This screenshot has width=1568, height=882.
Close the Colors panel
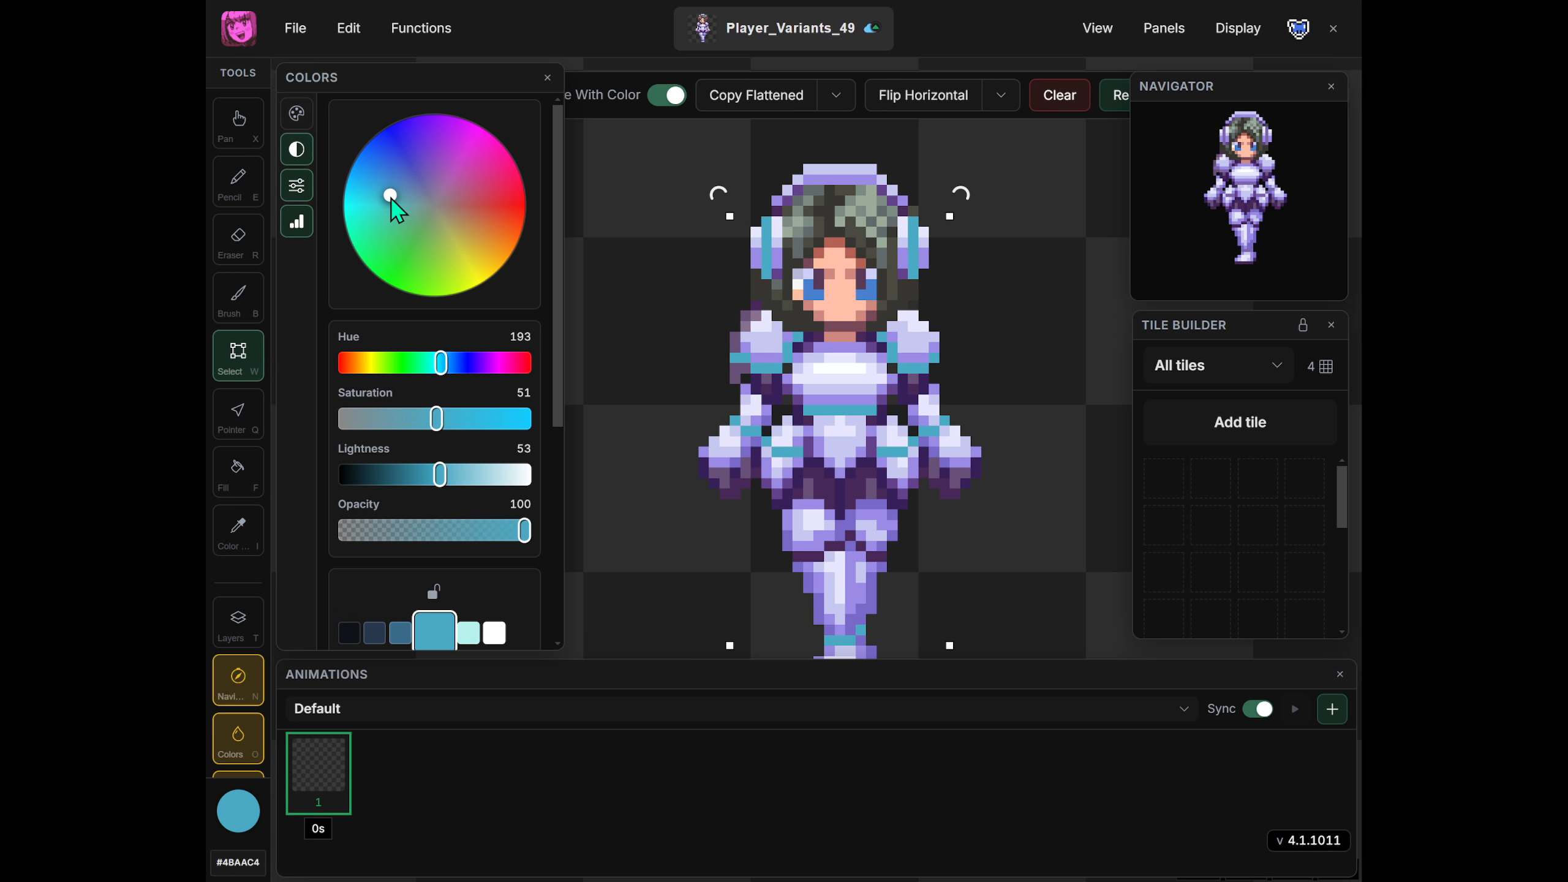pyautogui.click(x=548, y=78)
